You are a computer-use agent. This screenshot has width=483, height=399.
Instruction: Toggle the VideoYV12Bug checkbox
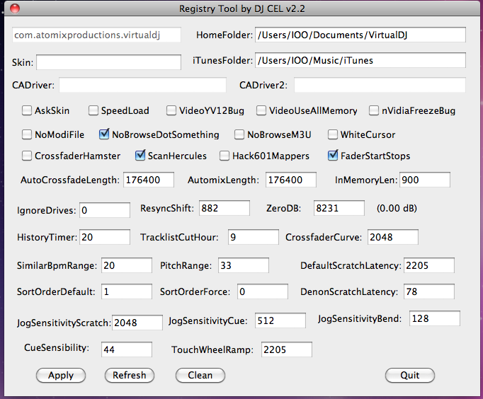(x=172, y=110)
